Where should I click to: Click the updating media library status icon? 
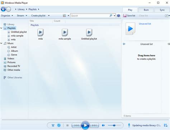129,125
